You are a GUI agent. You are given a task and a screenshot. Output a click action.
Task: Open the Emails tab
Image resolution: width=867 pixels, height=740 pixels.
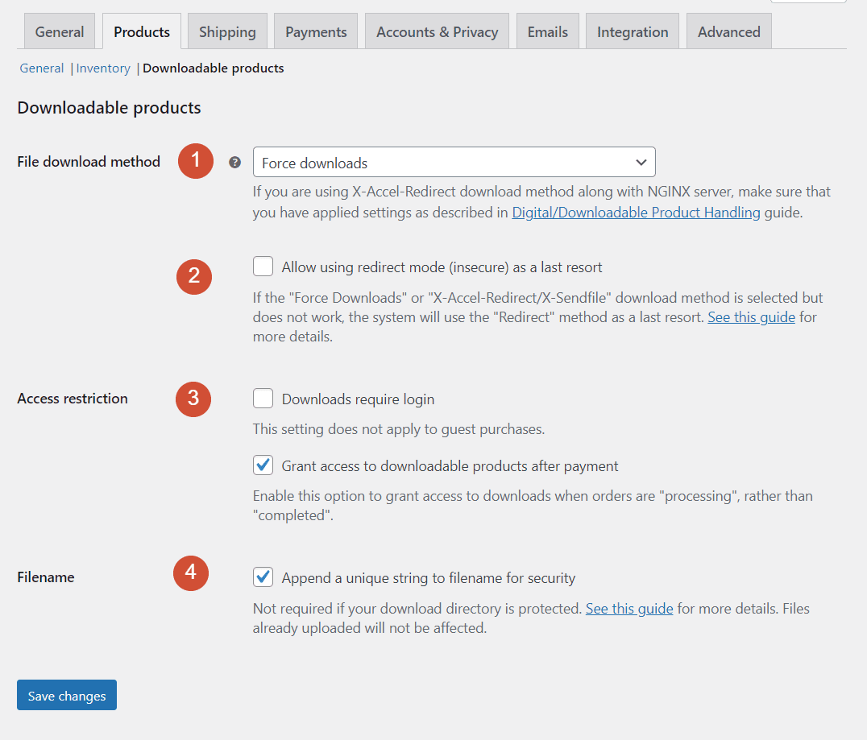pos(547,31)
